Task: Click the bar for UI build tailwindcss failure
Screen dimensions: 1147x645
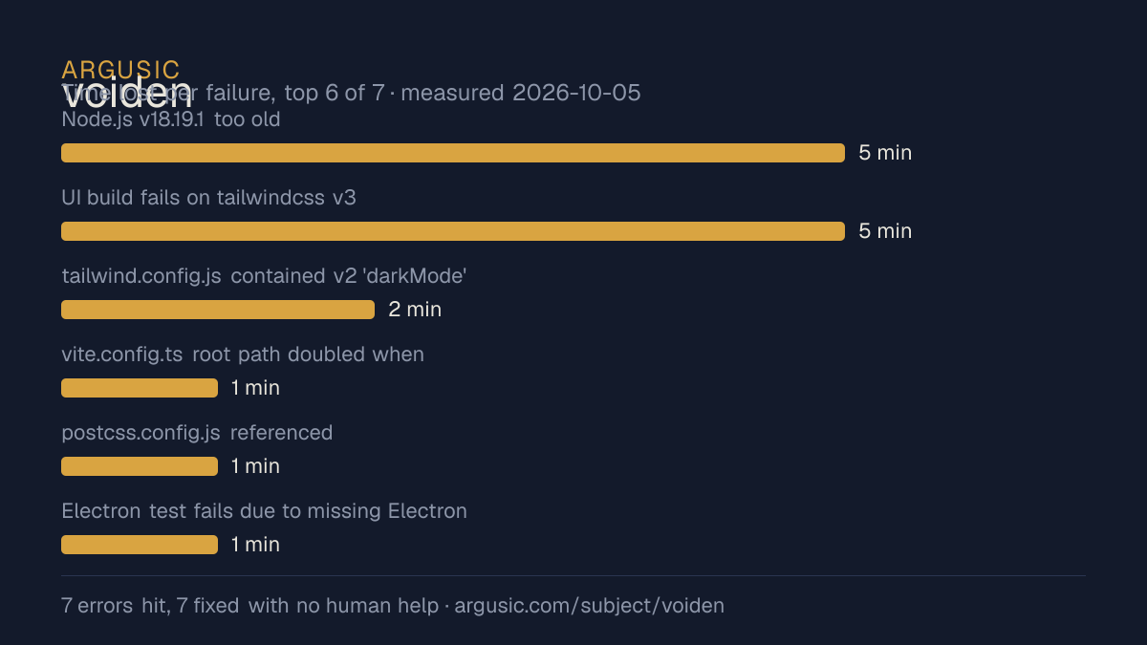Action: coord(453,231)
